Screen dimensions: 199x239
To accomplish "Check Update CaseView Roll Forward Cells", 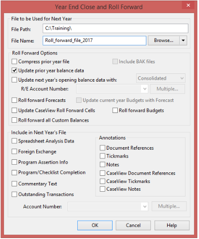I will [14, 111].
